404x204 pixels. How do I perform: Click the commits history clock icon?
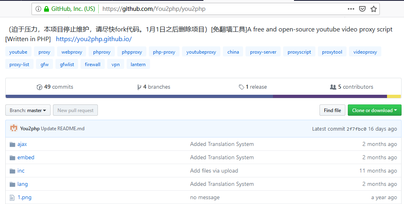(39, 87)
